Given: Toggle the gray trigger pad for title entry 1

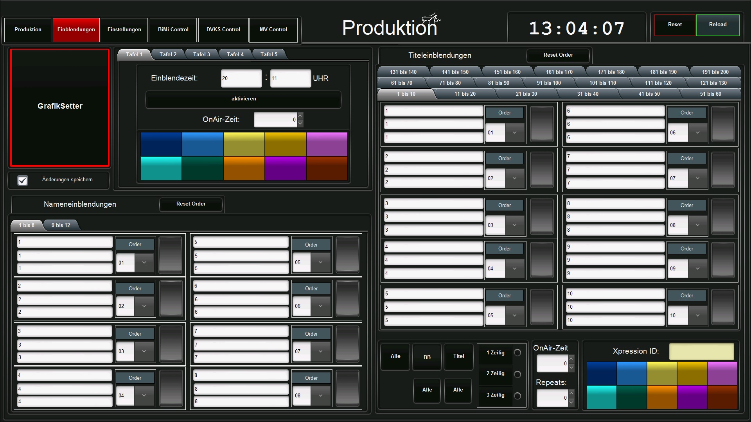Looking at the screenshot, I should [542, 124].
